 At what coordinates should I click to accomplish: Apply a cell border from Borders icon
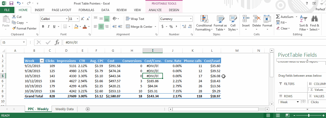65,26
